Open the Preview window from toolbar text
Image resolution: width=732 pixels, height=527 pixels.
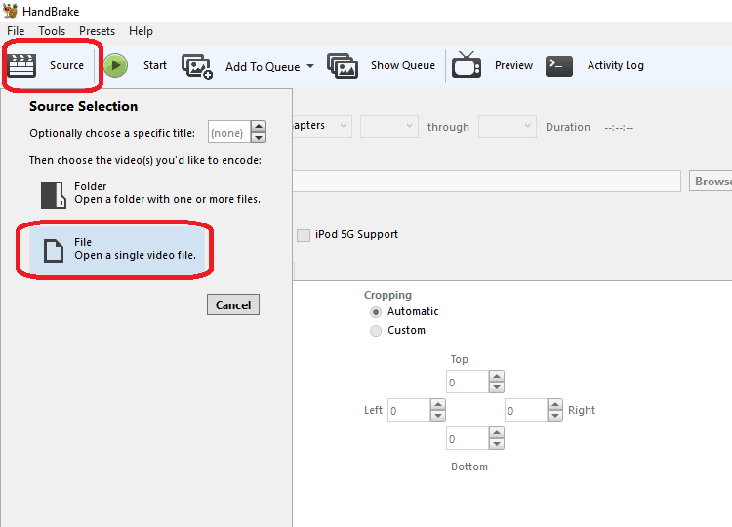point(513,65)
